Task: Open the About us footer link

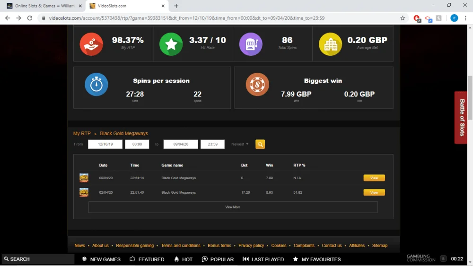Action: tap(100, 246)
